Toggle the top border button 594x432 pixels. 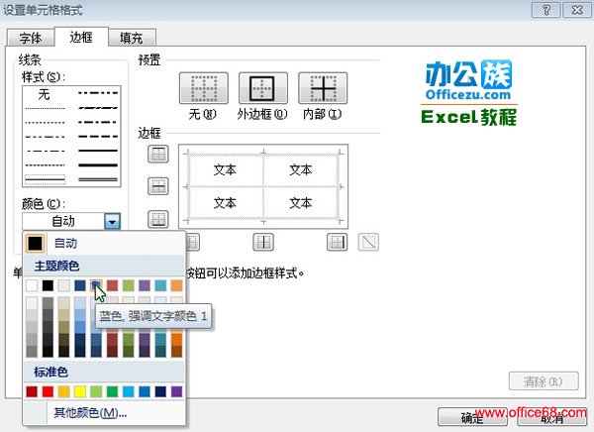[x=158, y=154]
